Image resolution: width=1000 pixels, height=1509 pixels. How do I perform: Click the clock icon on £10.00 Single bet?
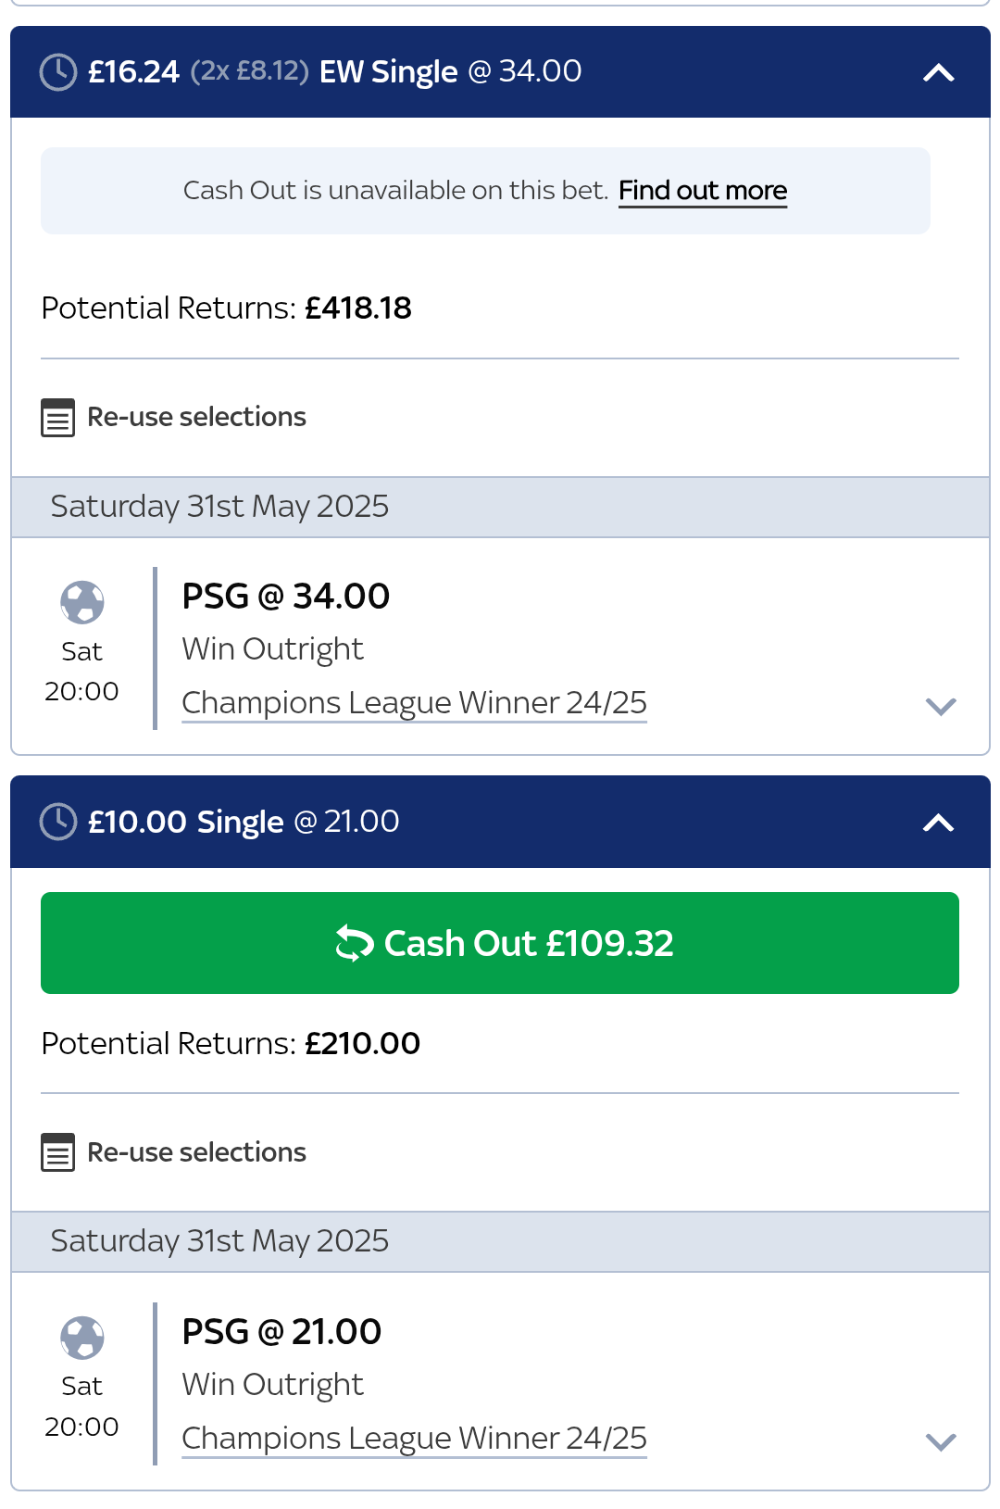tap(58, 822)
